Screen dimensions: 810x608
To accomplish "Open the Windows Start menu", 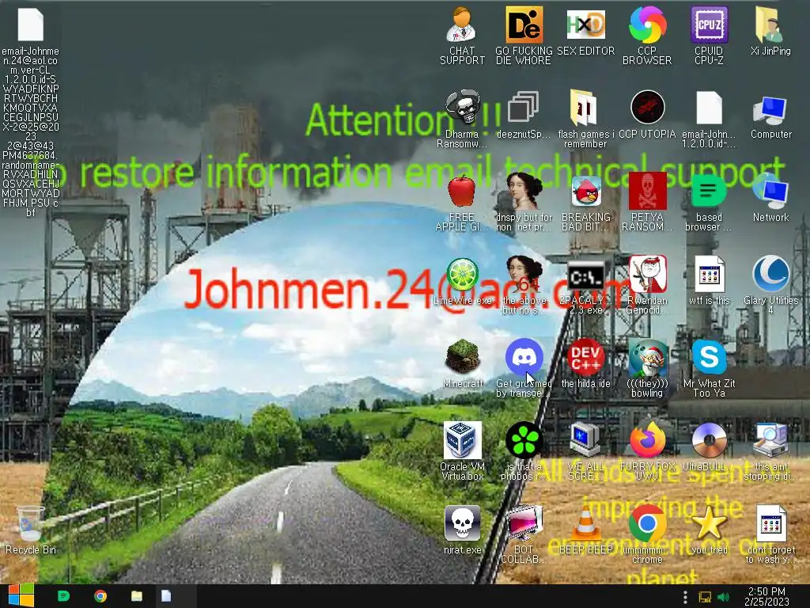I will [x=21, y=595].
